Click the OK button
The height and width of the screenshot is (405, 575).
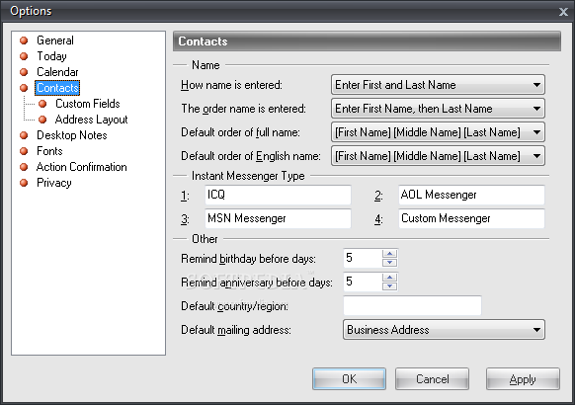(349, 378)
